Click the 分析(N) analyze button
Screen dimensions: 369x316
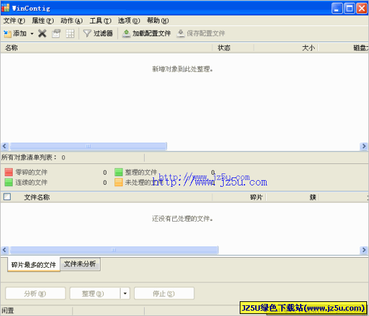click(x=35, y=293)
